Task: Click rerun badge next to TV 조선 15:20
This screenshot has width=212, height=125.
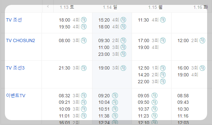Action: tap(123, 20)
